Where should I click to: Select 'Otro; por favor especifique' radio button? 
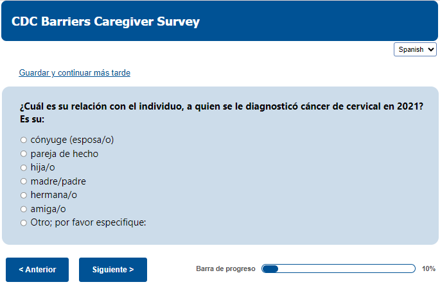[x=24, y=223]
